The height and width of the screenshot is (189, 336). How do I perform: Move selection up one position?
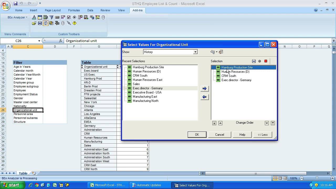pos(220,123)
